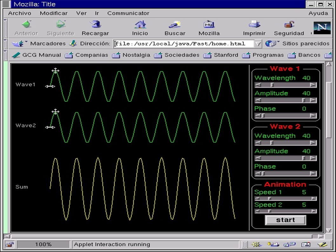The height and width of the screenshot is (252, 336).
Task: Go home with the Inicio icon
Action: click(140, 24)
